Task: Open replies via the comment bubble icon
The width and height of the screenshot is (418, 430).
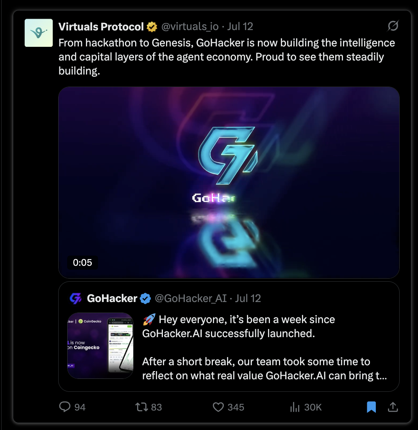Action: (65, 407)
